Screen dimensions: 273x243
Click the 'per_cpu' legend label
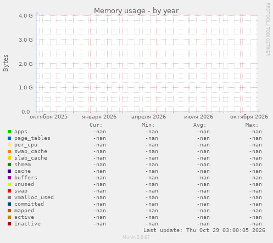[x=26, y=145]
